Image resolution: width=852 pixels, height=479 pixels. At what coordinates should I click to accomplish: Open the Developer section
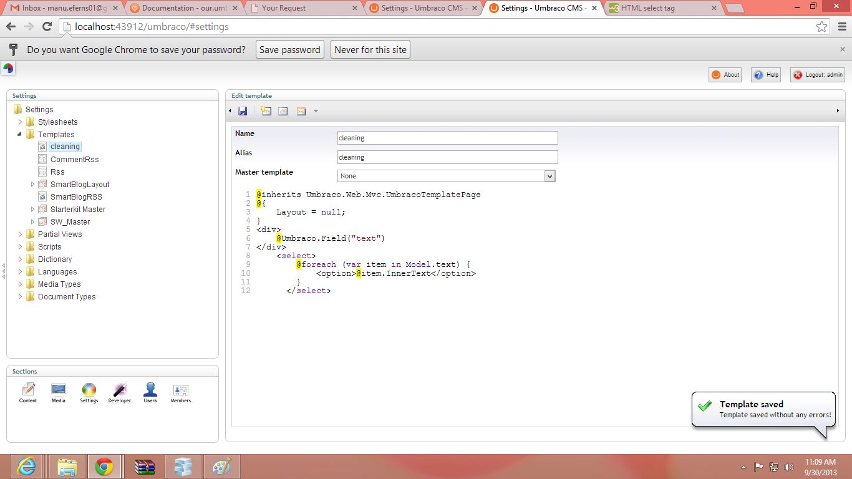[119, 393]
